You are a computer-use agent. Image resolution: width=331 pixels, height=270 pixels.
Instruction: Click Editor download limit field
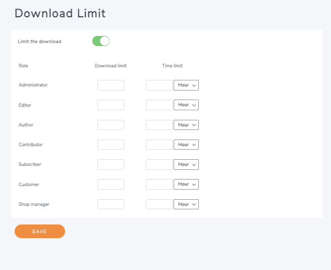(x=111, y=105)
